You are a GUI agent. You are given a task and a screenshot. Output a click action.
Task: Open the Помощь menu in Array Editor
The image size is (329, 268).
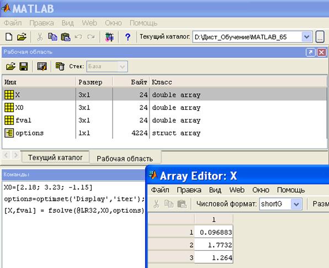291,190
